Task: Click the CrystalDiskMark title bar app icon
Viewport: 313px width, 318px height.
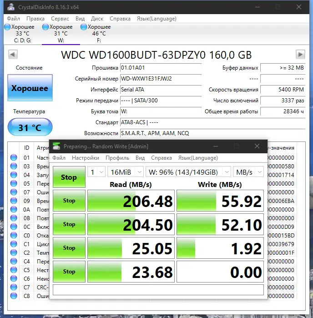Action: [x=56, y=146]
